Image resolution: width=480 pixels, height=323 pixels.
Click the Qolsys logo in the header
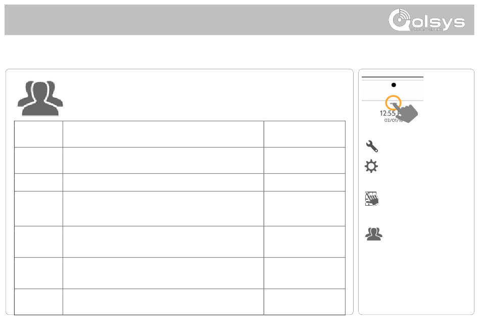coord(427,20)
